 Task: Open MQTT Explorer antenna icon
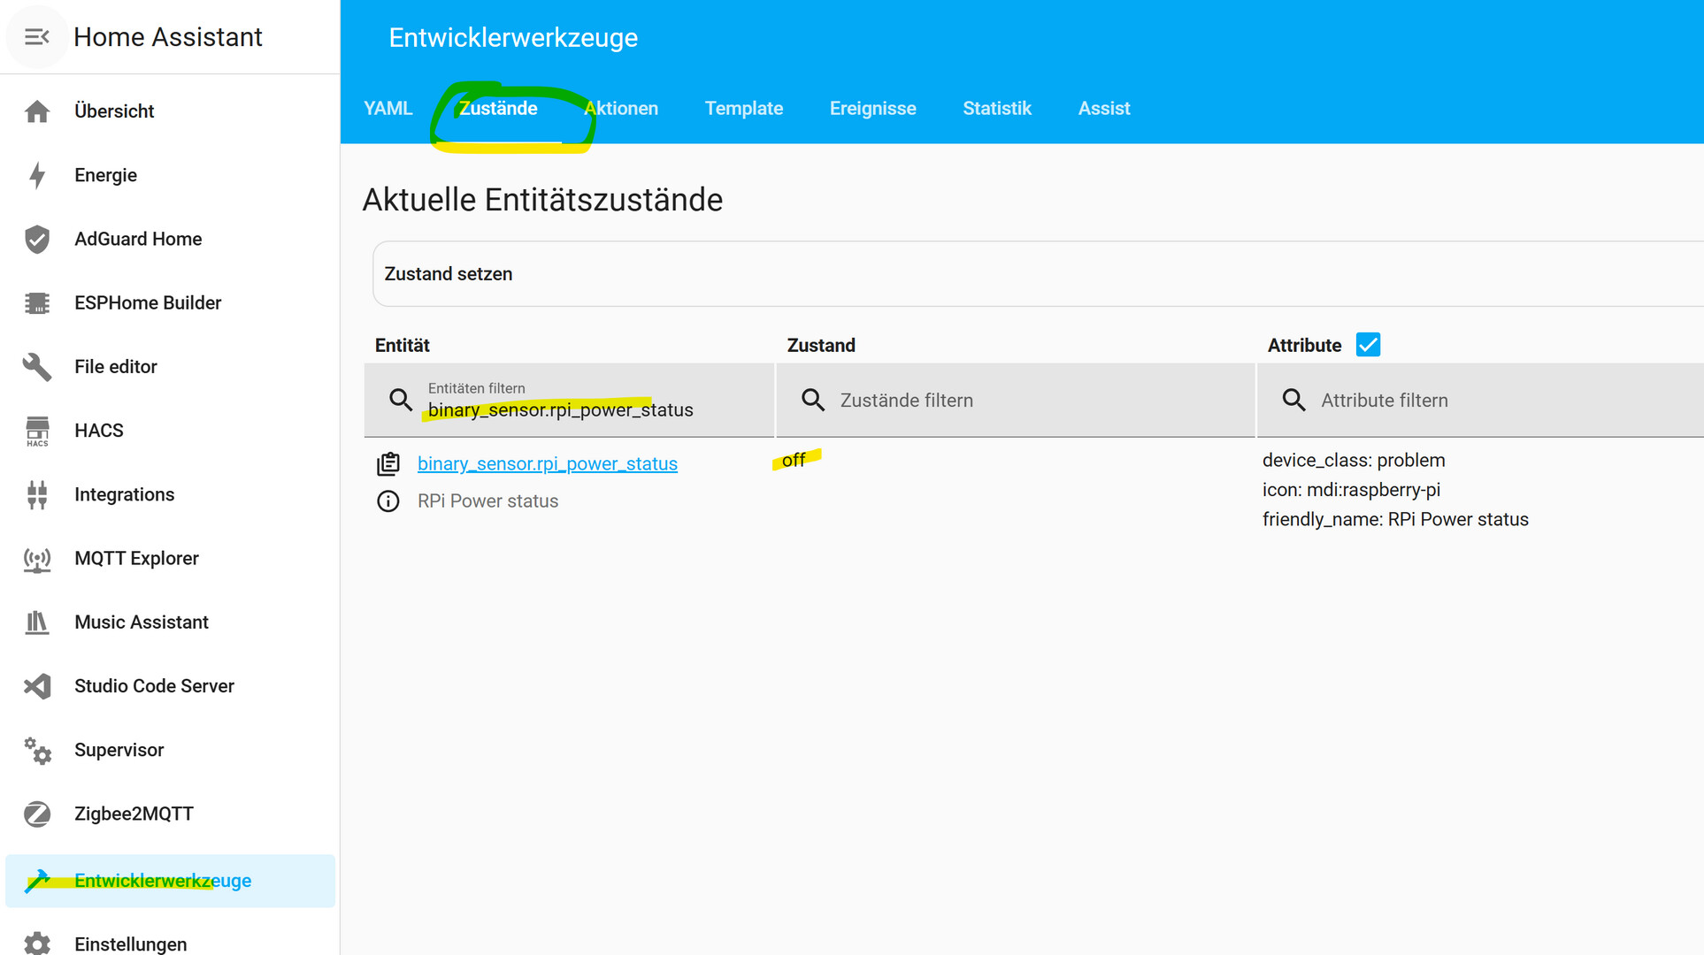(37, 559)
